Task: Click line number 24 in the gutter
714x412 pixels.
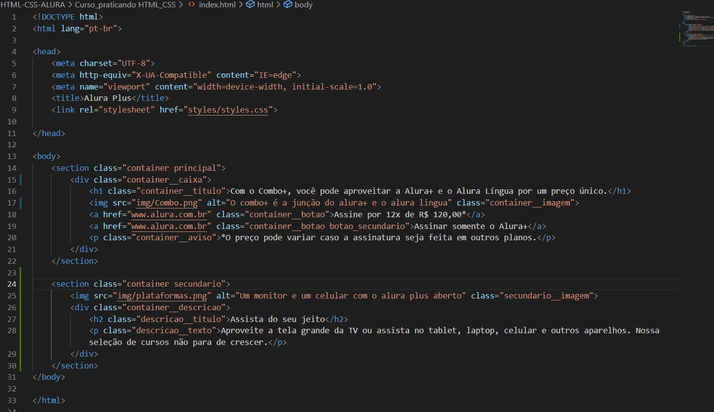Action: [x=12, y=284]
